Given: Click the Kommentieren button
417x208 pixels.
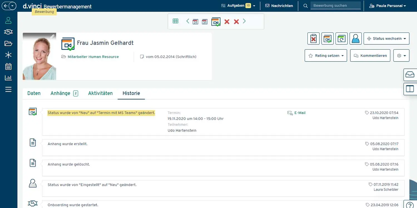Looking at the screenshot, I should (x=370, y=56).
